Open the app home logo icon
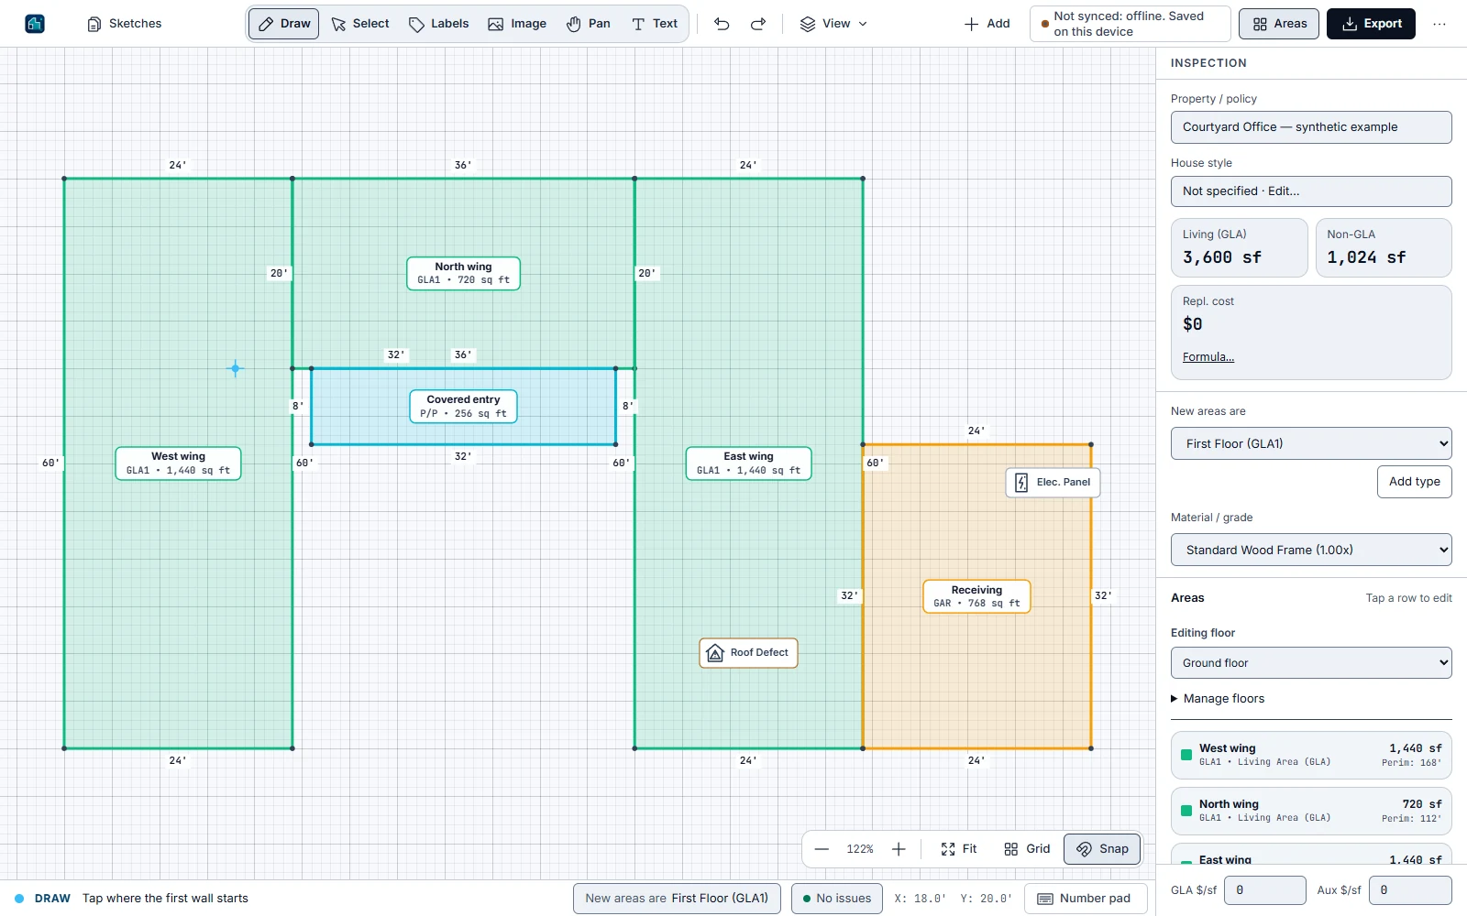This screenshot has height=916, width=1467. [35, 24]
